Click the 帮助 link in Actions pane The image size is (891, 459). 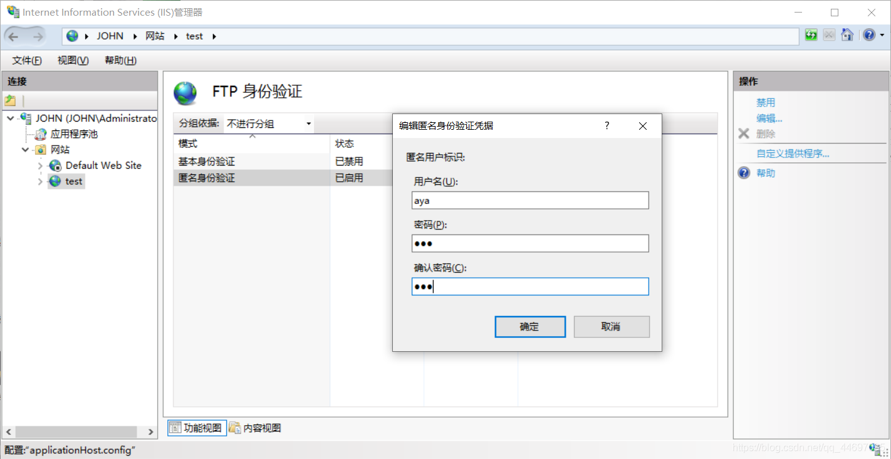point(766,173)
